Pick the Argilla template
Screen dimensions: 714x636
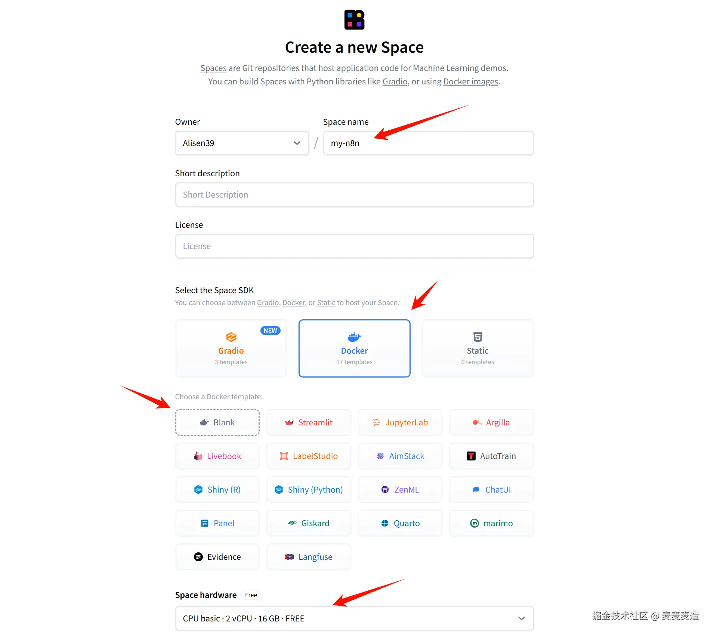tap(491, 422)
